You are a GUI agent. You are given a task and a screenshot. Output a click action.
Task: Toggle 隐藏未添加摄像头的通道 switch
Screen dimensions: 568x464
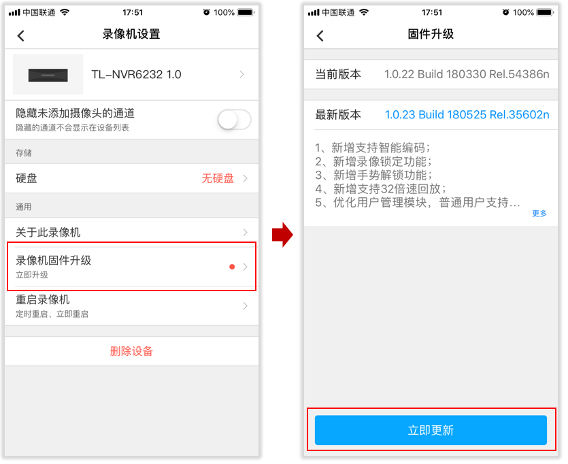(x=235, y=120)
